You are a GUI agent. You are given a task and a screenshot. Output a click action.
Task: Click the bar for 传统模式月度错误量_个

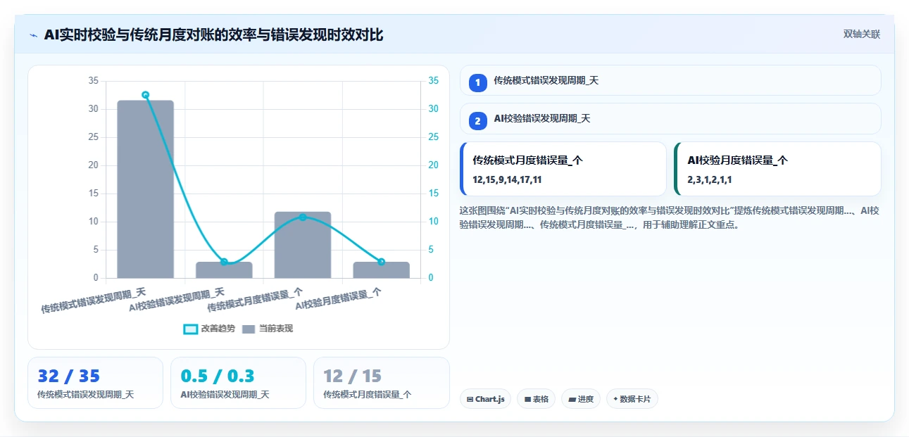(303, 245)
